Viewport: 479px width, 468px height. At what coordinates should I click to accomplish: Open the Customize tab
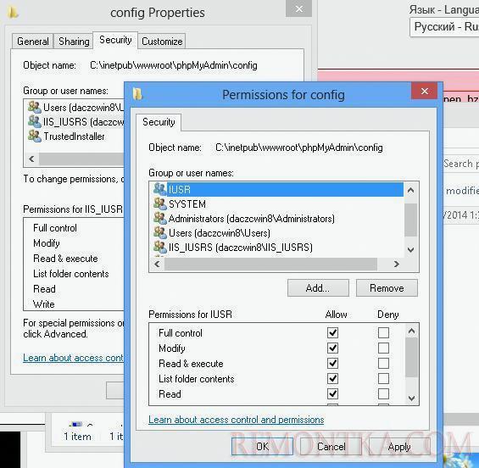tap(162, 42)
